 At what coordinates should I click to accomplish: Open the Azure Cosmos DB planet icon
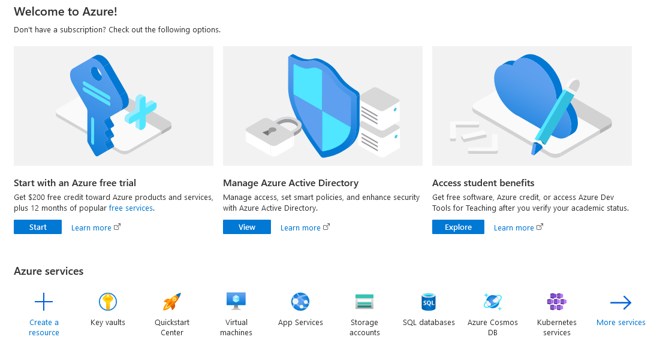tap(493, 302)
